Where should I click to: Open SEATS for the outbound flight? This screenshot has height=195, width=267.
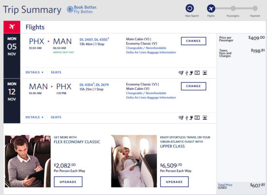point(56,72)
